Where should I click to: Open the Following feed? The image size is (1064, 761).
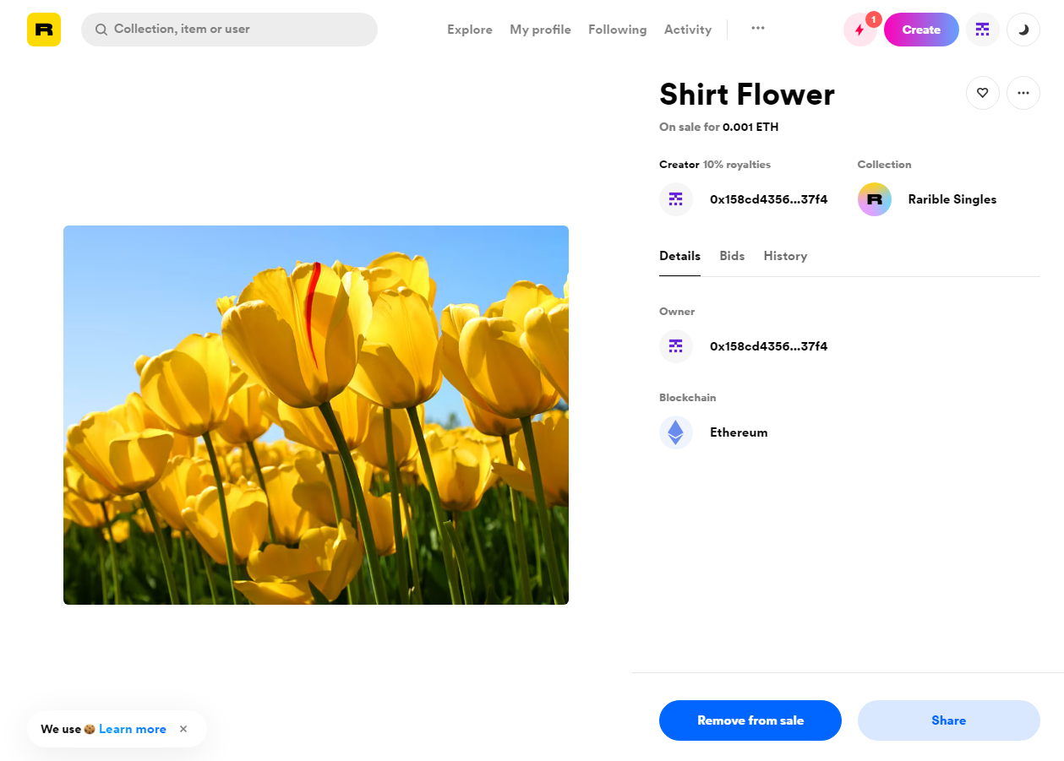pyautogui.click(x=618, y=30)
